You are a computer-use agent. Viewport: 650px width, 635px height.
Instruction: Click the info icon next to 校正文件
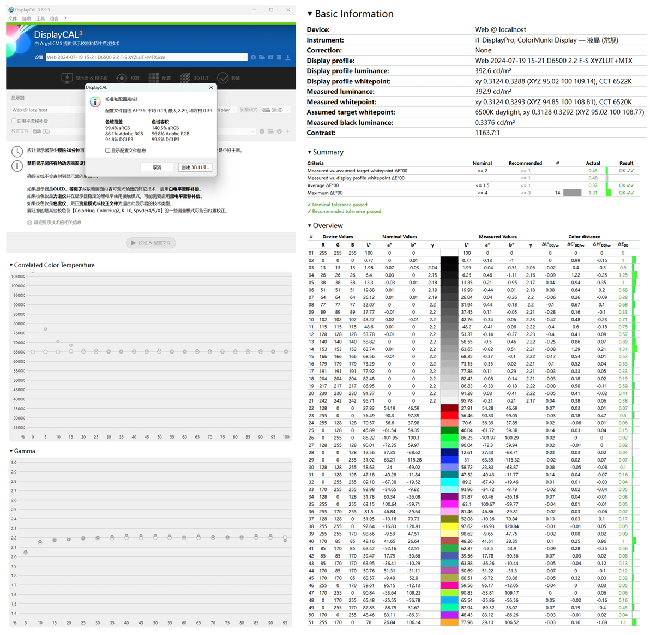[x=262, y=131]
